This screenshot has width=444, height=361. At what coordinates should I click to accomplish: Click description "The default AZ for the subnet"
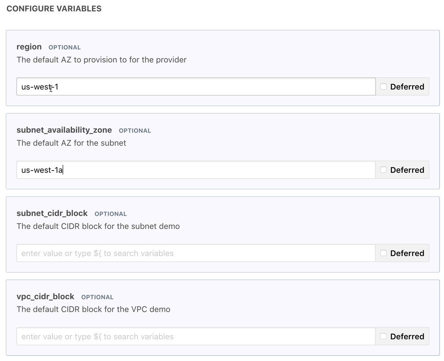[x=71, y=143]
